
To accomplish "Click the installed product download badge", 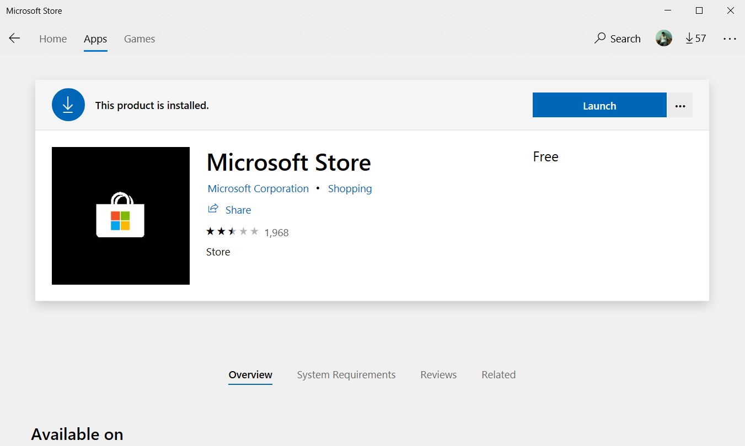I will [68, 105].
